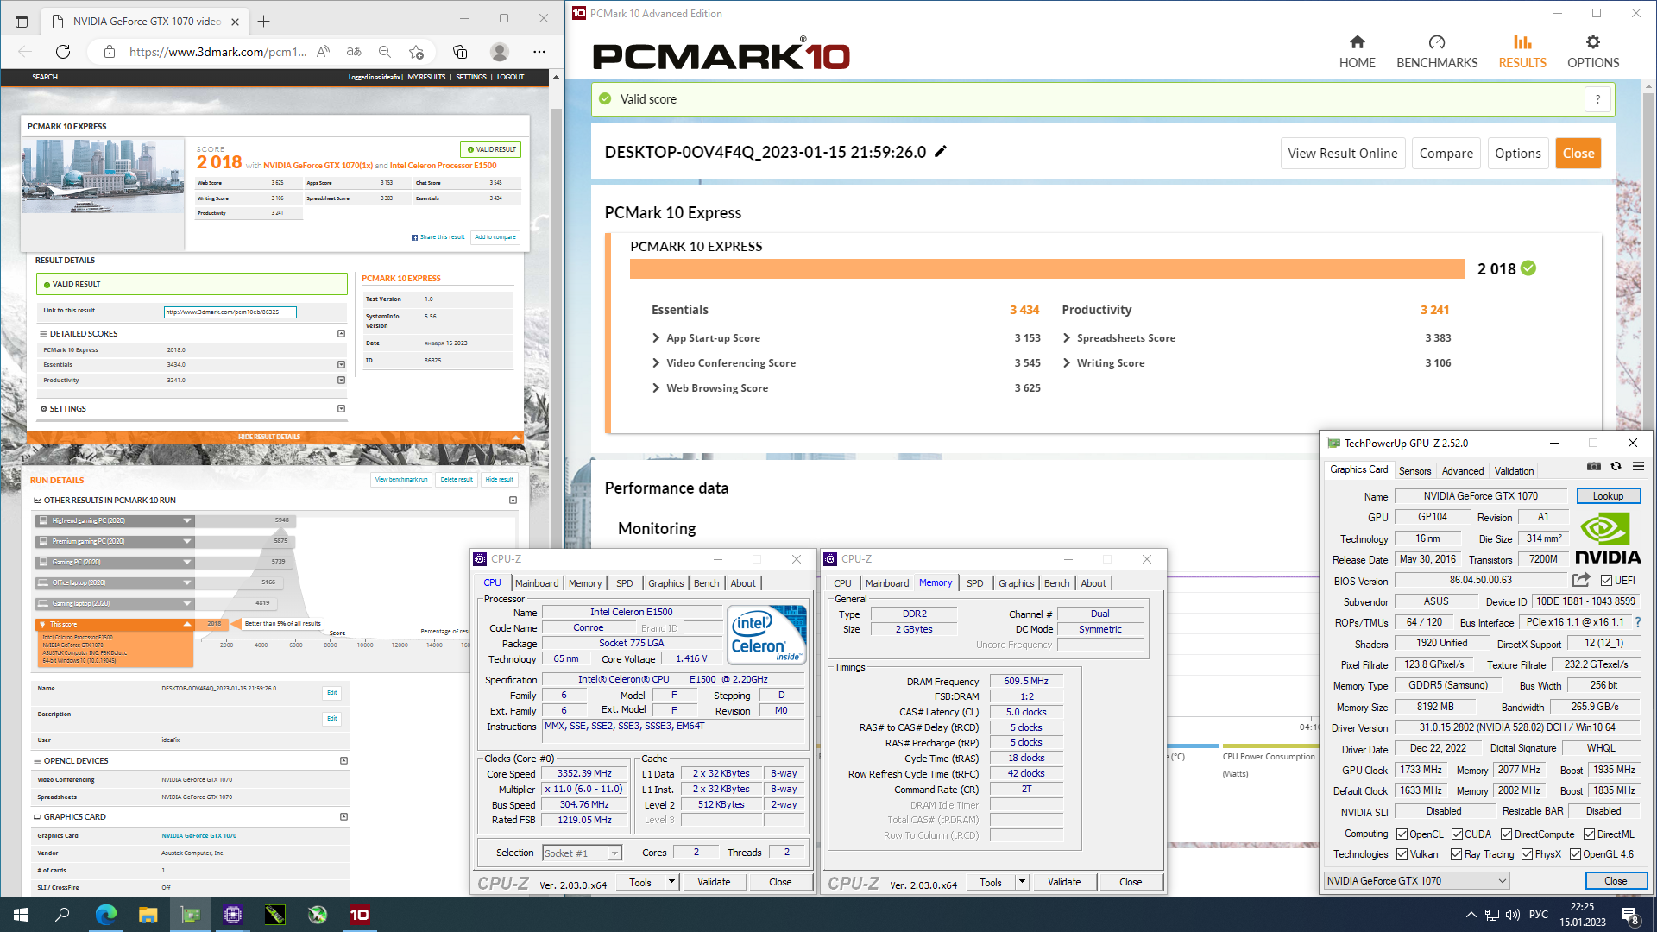
Task: Switch to the Mainboard tab in left CPU-Z
Action: (x=537, y=583)
